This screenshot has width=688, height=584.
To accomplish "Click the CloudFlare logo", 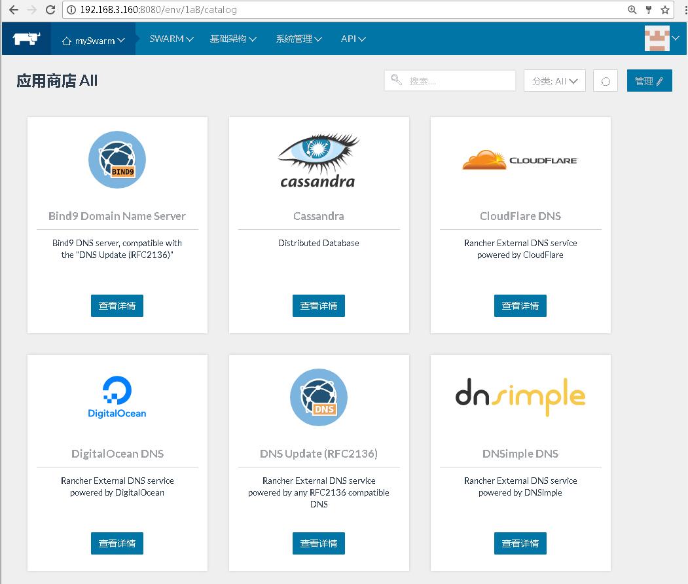I will 520,160.
